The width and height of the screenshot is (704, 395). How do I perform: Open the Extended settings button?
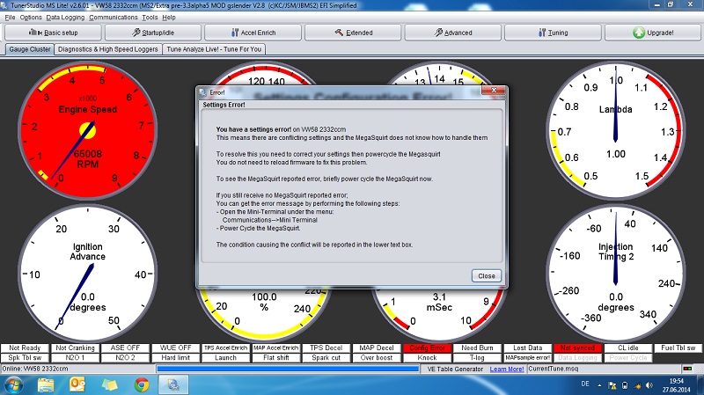(x=355, y=33)
